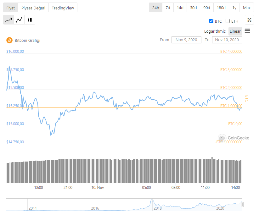Click the orange Bitcoin logo icon

(x=9, y=40)
